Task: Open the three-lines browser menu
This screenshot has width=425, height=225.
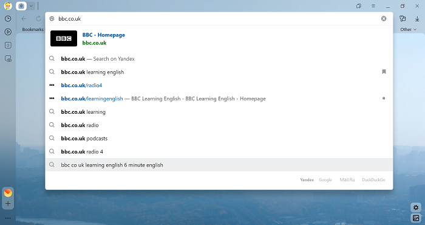Action: pyautogui.click(x=373, y=5)
